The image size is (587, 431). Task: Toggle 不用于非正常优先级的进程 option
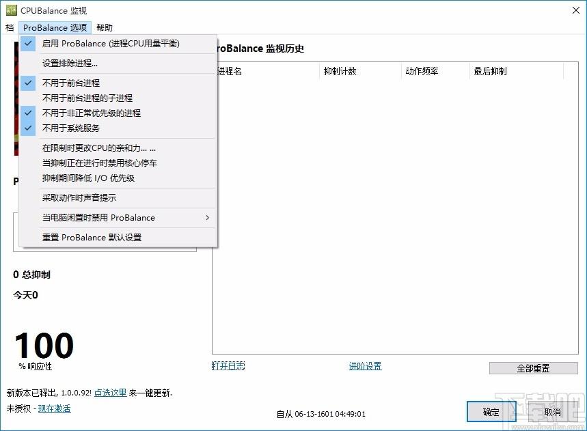[118, 113]
